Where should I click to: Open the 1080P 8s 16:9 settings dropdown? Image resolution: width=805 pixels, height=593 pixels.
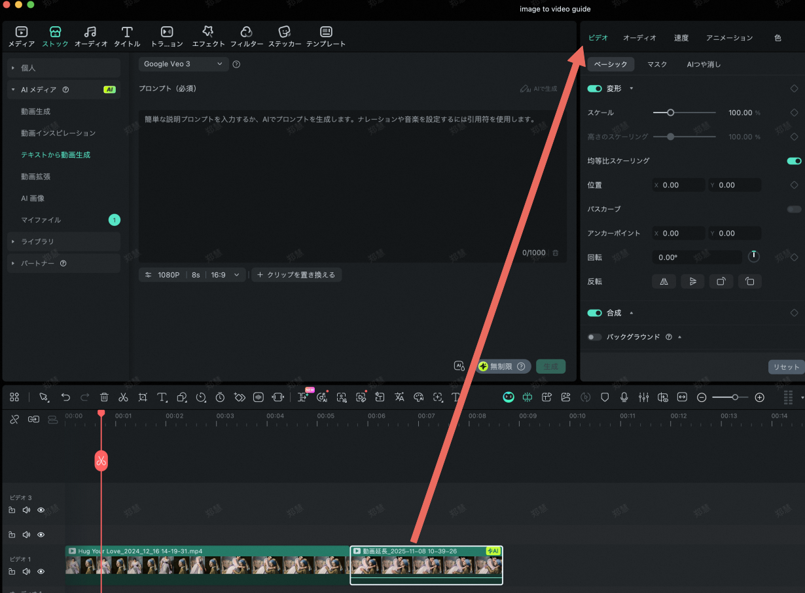coord(192,275)
